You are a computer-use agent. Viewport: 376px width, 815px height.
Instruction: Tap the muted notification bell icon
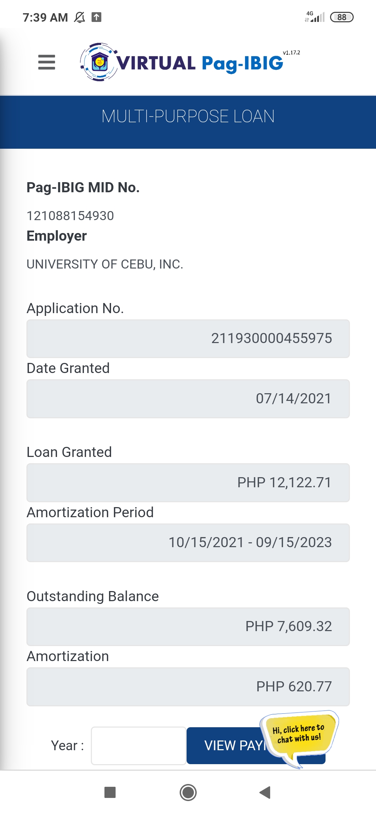coord(80,17)
